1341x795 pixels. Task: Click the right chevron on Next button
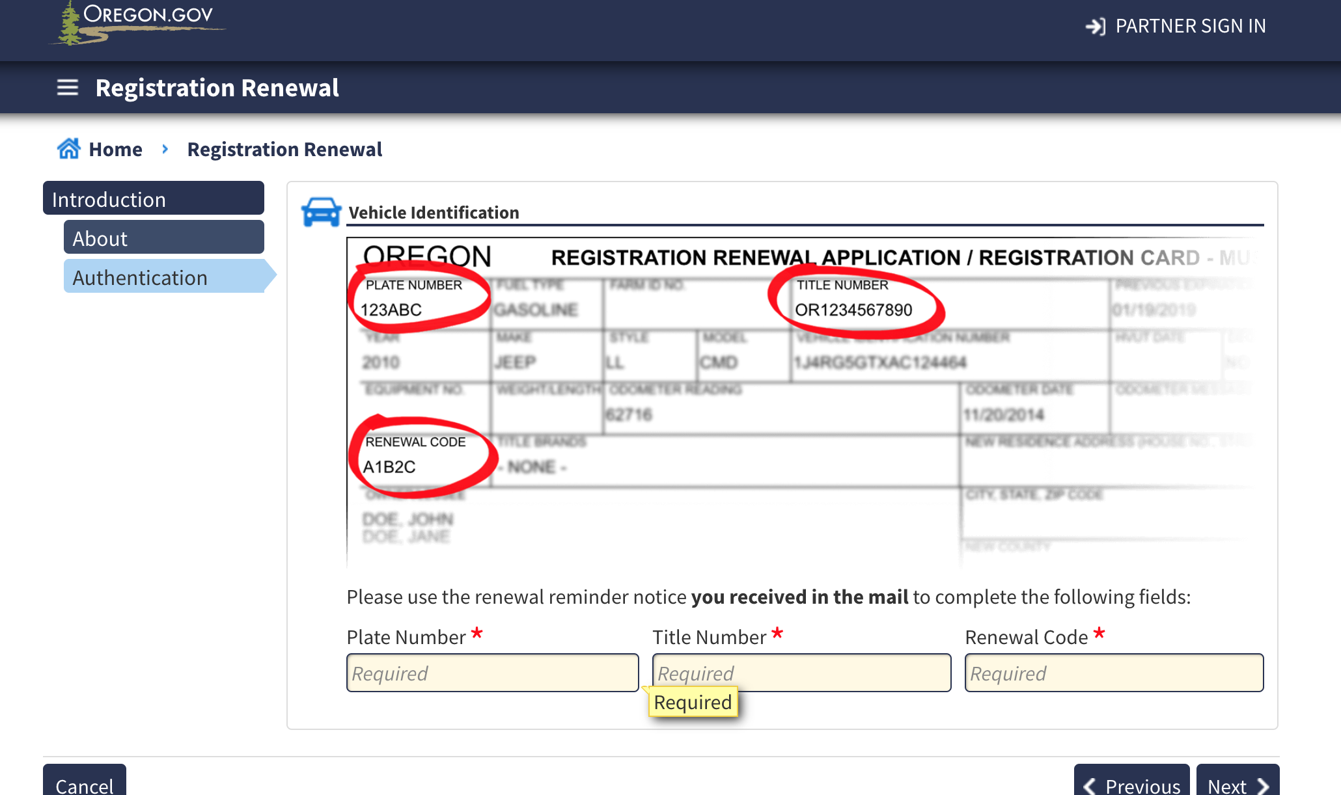pos(1263,785)
